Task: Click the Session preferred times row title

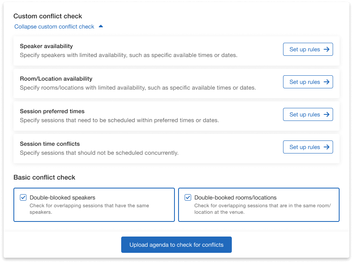Action: pyautogui.click(x=52, y=111)
